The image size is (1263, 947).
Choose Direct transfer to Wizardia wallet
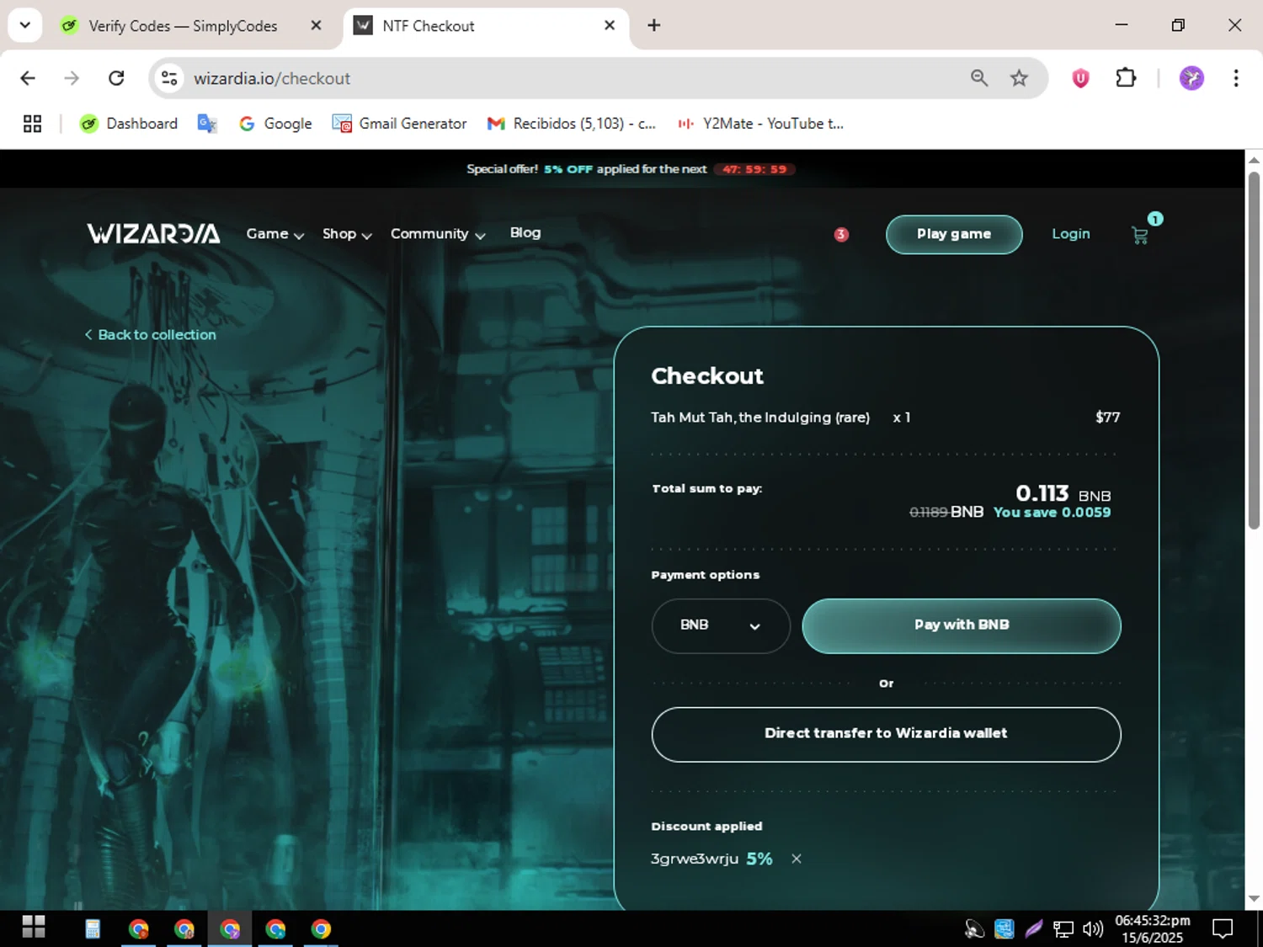click(x=886, y=734)
